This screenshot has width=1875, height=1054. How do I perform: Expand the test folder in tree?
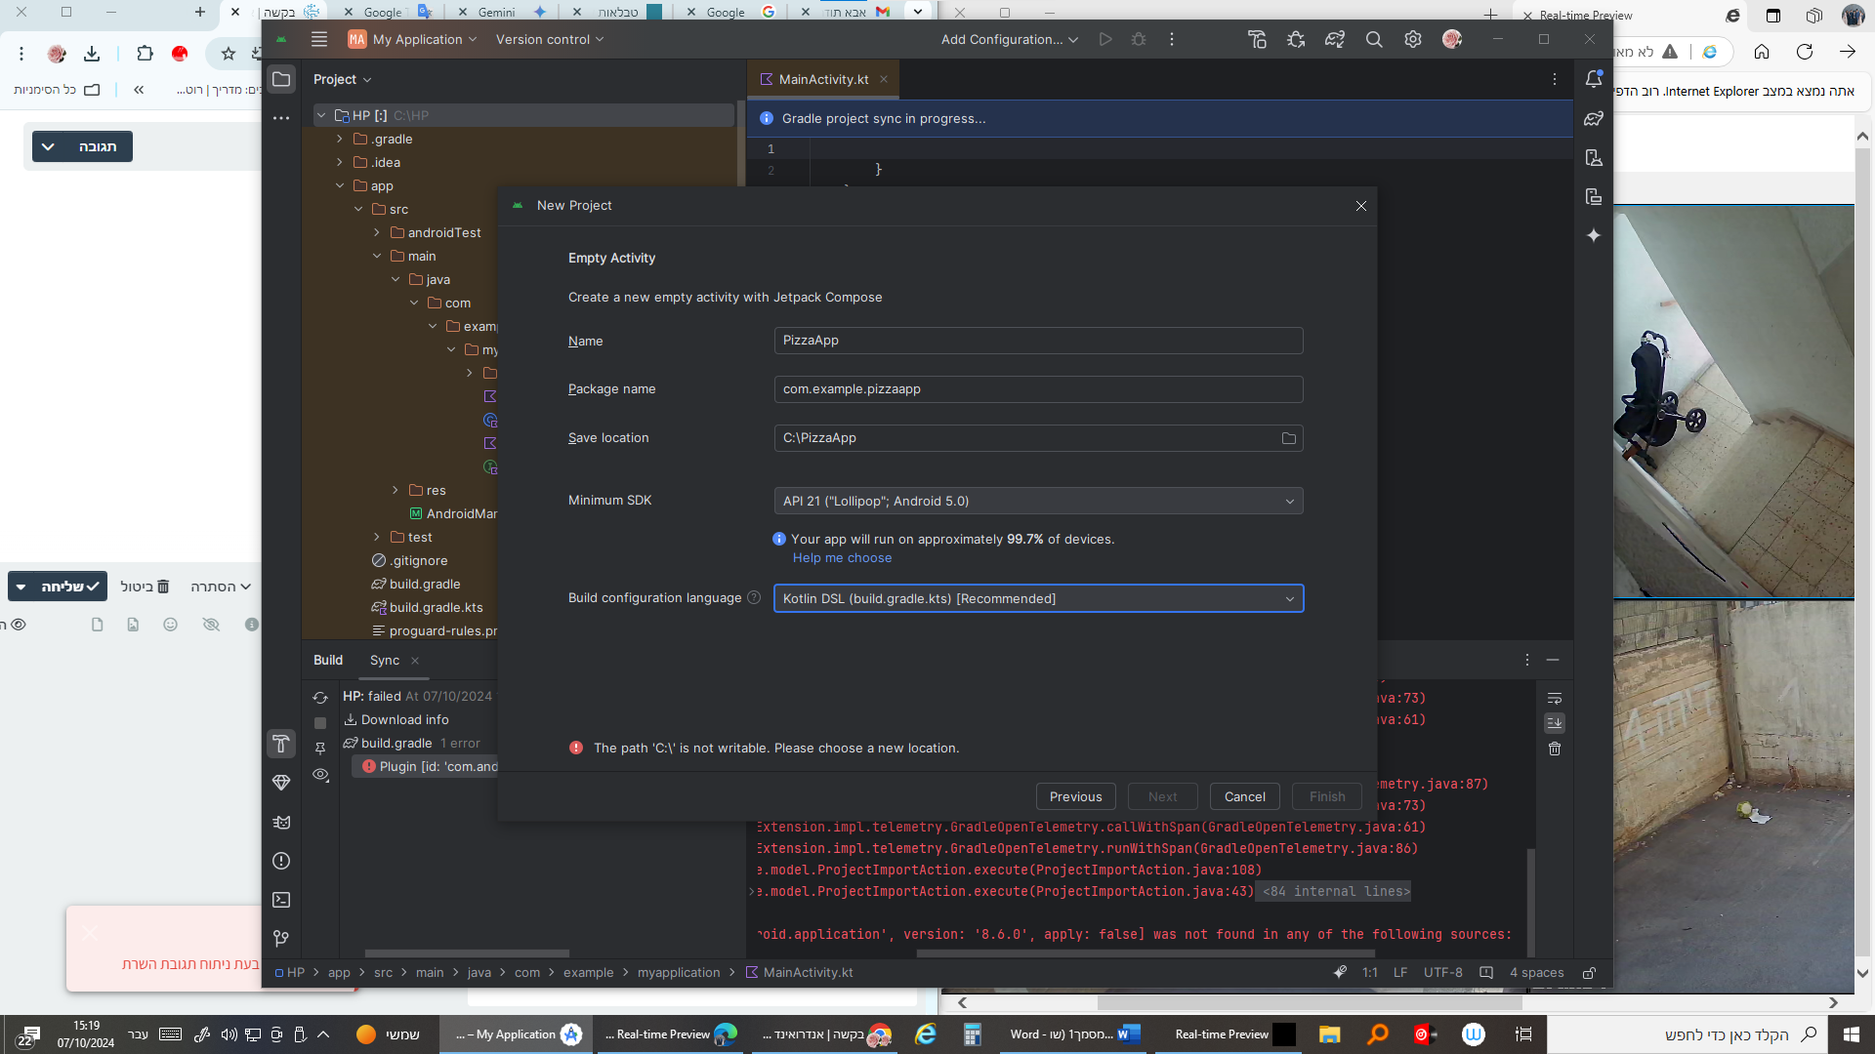377,537
